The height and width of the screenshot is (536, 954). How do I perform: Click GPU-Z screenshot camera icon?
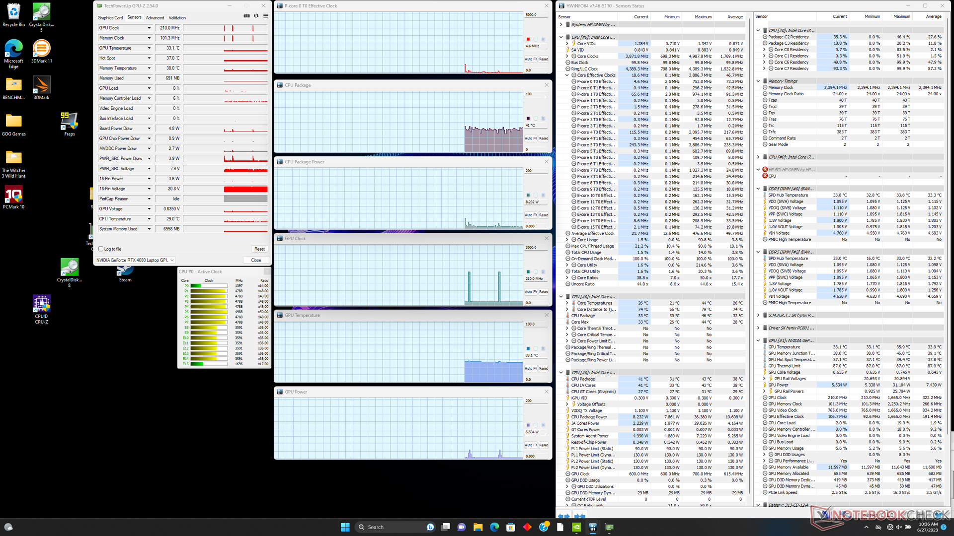pyautogui.click(x=246, y=16)
